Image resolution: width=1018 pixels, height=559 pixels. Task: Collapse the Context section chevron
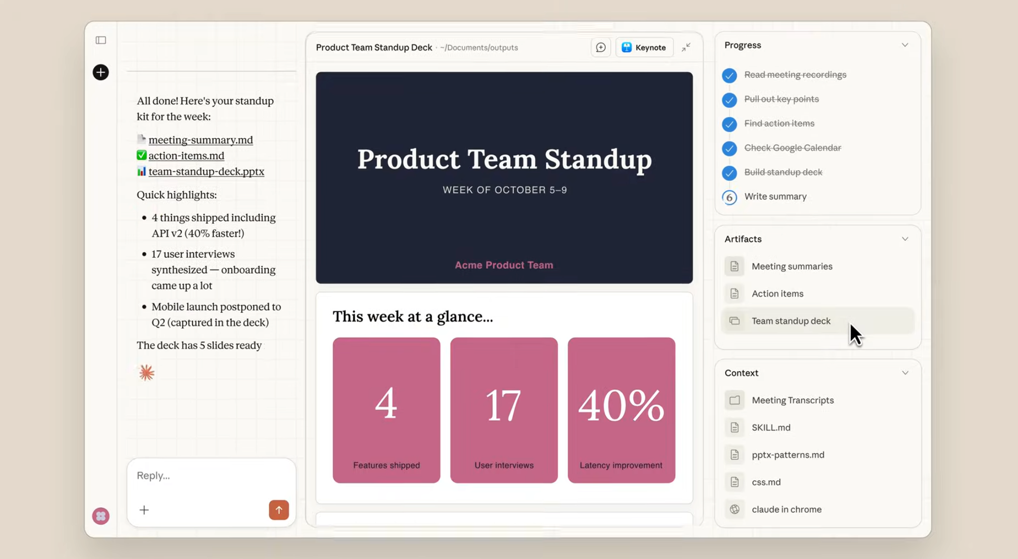click(905, 373)
